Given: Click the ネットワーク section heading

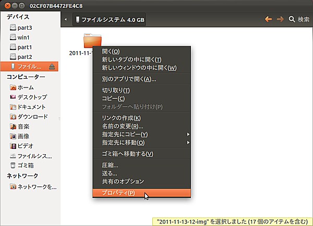Looking at the screenshot, I should click(22, 175).
